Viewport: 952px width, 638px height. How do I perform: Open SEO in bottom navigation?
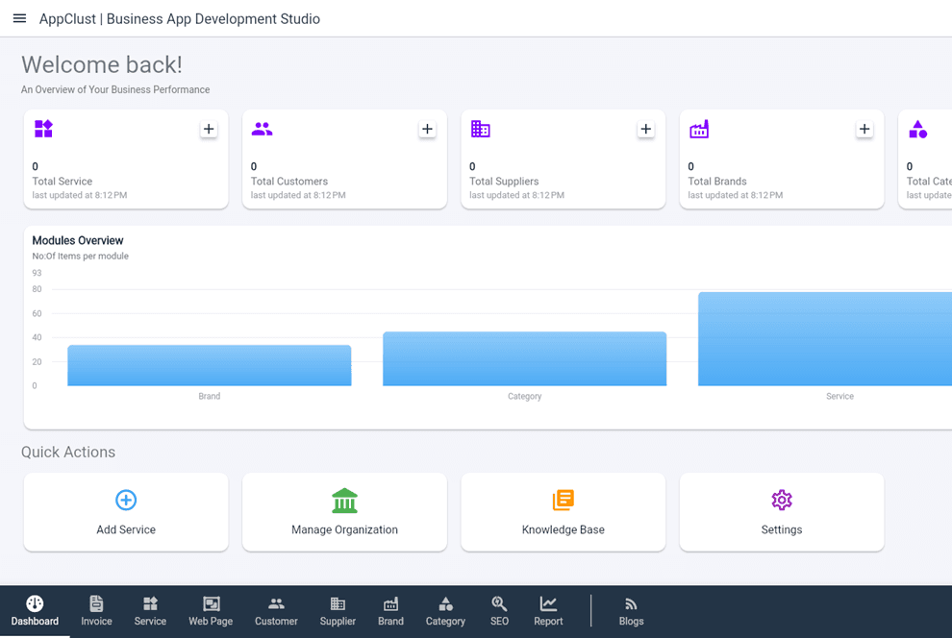point(499,611)
